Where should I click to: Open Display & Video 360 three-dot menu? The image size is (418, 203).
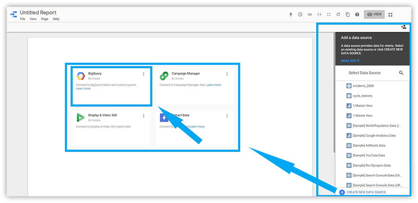click(143, 115)
